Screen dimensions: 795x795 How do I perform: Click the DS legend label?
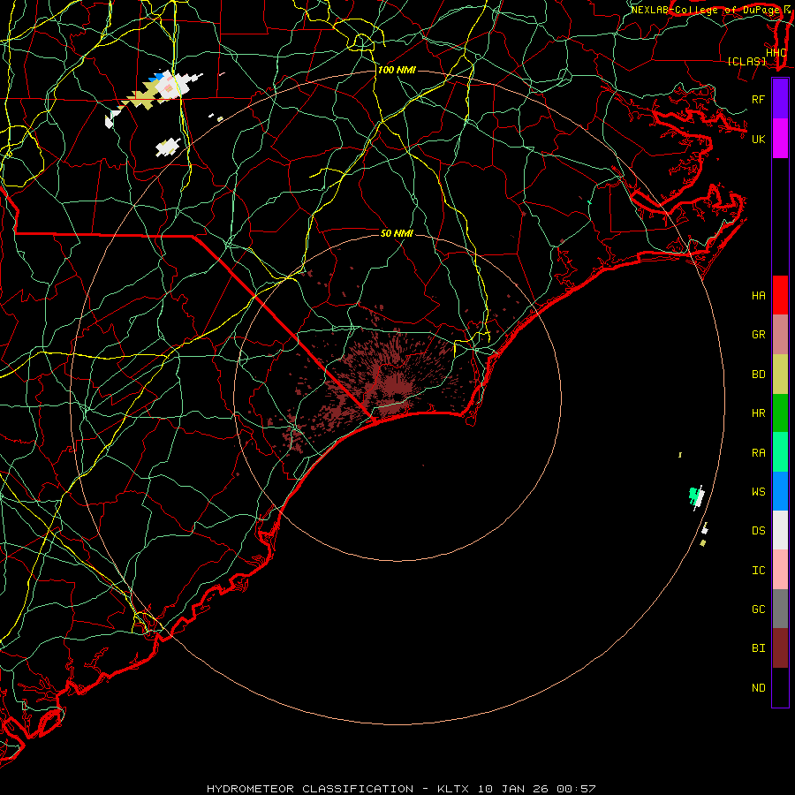tap(758, 531)
